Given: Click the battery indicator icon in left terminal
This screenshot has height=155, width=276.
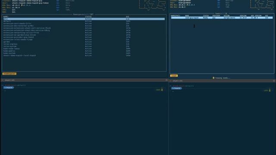Looking at the screenshot, I should [x=162, y=90].
